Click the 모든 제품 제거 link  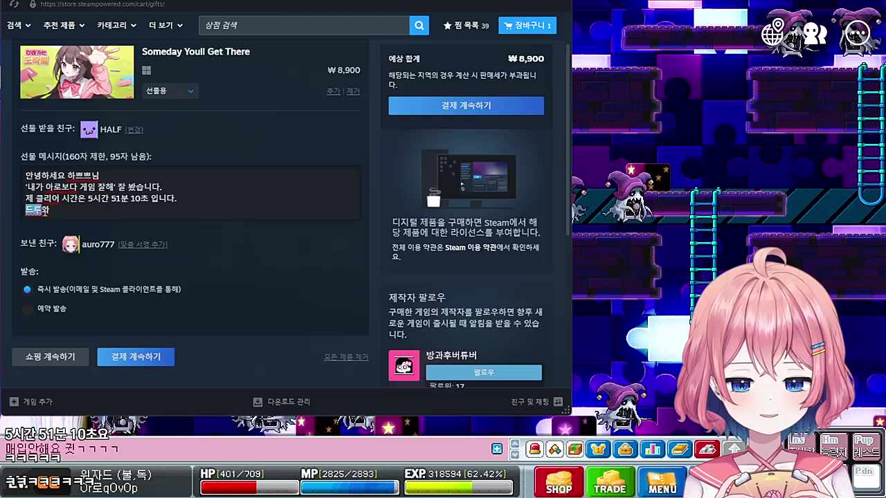(346, 357)
